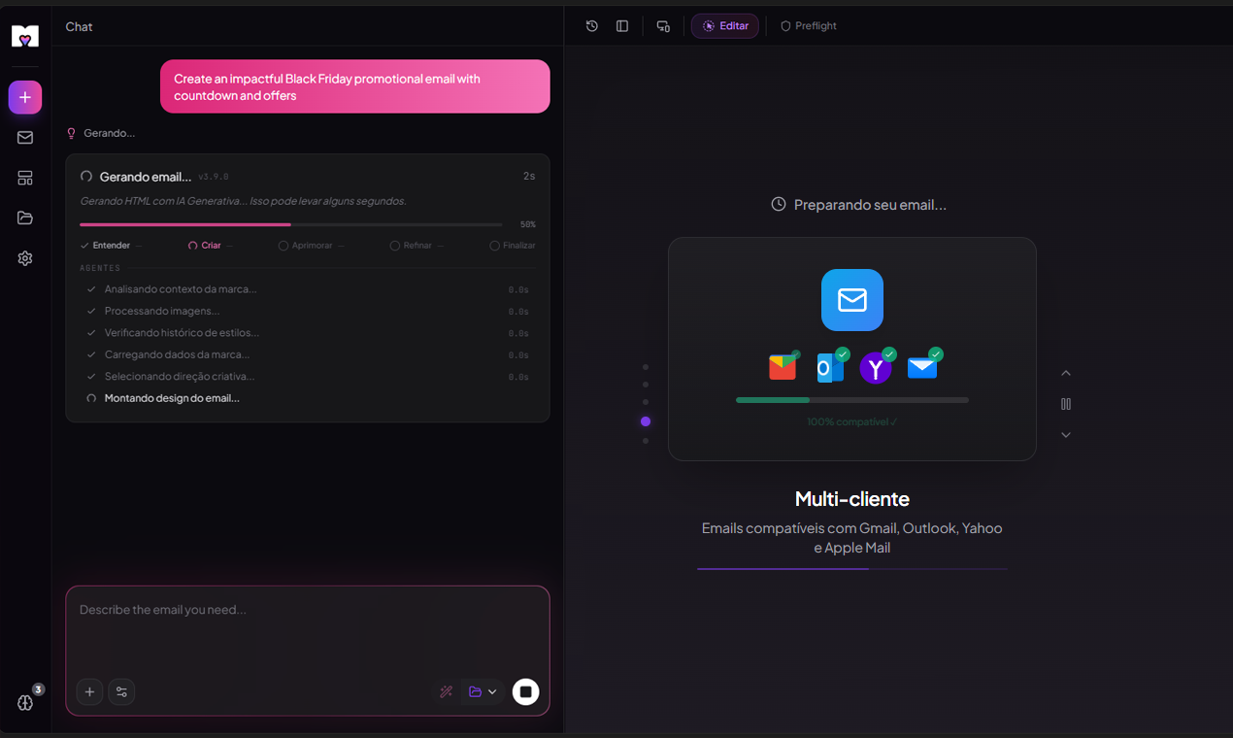The width and height of the screenshot is (1233, 738).
Task: Click the Chat header label
Action: pos(79,26)
